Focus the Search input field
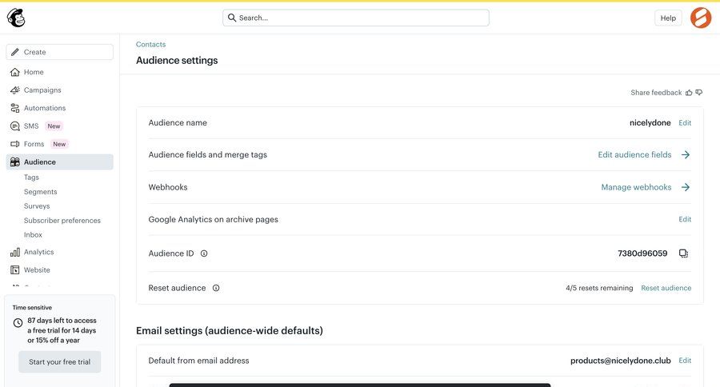The height and width of the screenshot is (387, 720). pyautogui.click(x=356, y=18)
